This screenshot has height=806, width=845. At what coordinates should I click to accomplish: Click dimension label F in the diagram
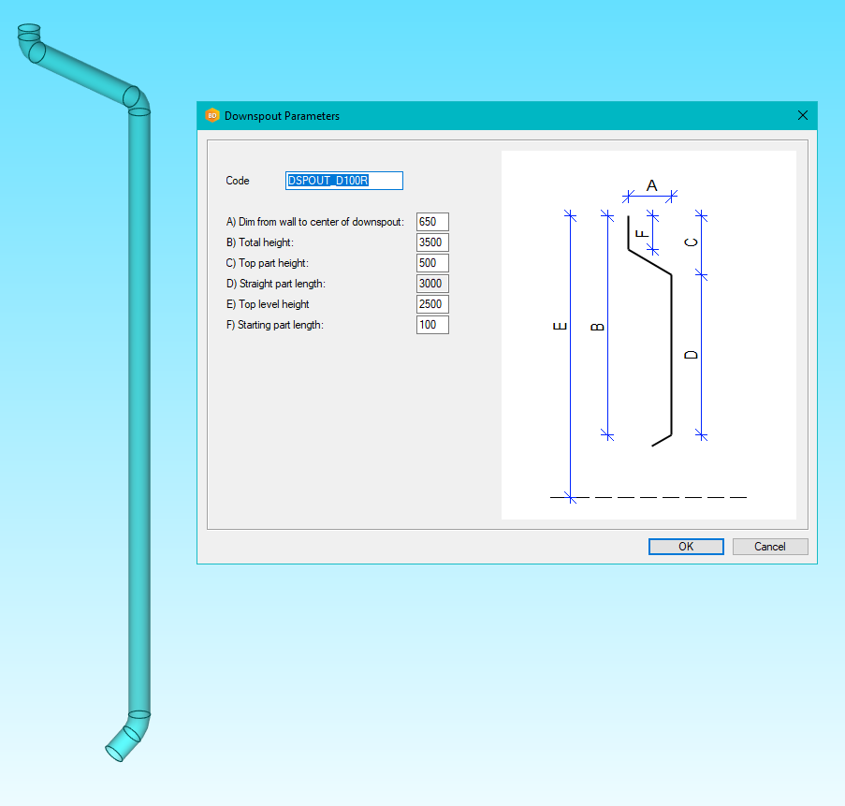(x=642, y=233)
